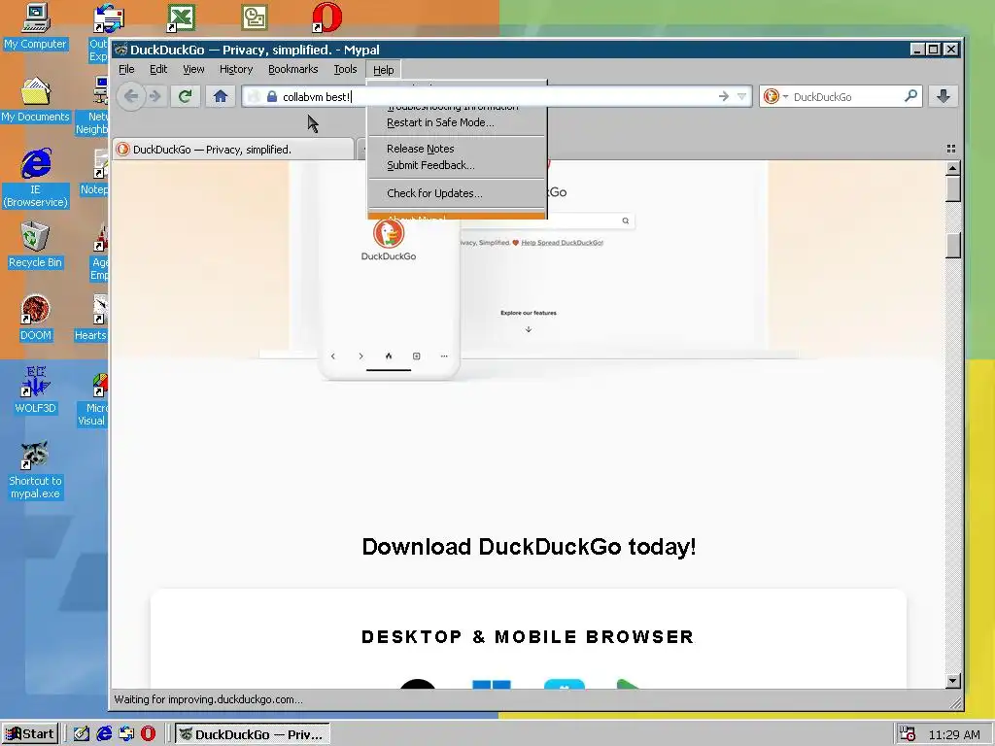This screenshot has height=746, width=995.
Task: Launch the DOOM desktop icon
Action: (x=35, y=319)
